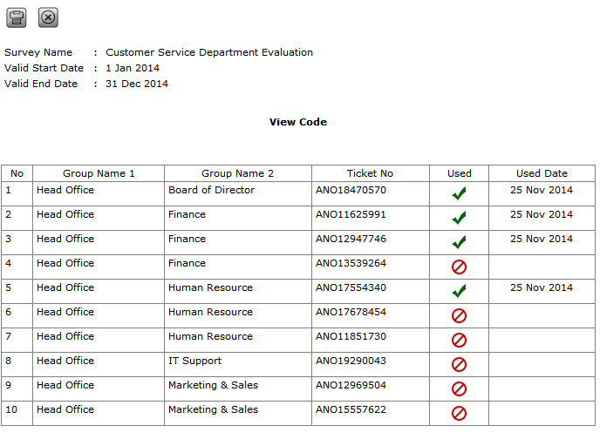The width and height of the screenshot is (600, 439).
Task: Click the Used column header
Action: pos(459,173)
